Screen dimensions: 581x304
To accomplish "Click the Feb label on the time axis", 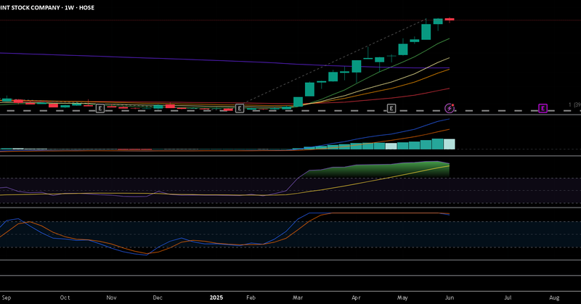I will pyautogui.click(x=251, y=297).
